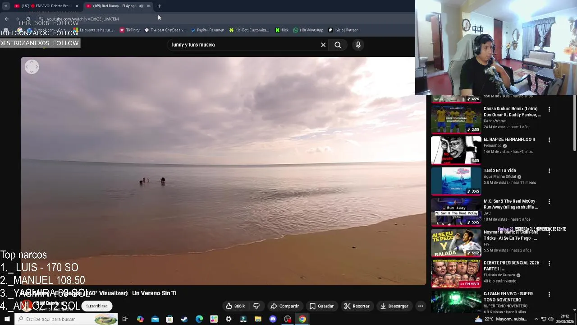The width and height of the screenshot is (577, 325).
Task: Open File Explorer on the taskbar
Action: coord(258,319)
